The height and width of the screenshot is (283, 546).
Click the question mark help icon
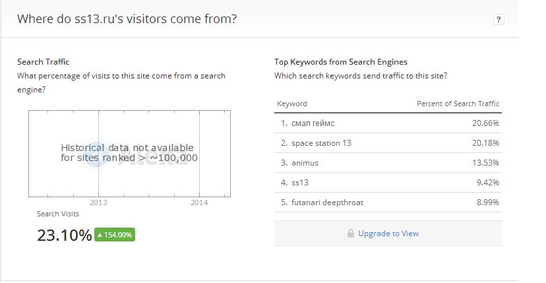click(499, 20)
